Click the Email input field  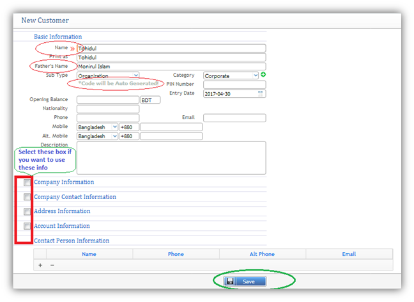coord(234,118)
